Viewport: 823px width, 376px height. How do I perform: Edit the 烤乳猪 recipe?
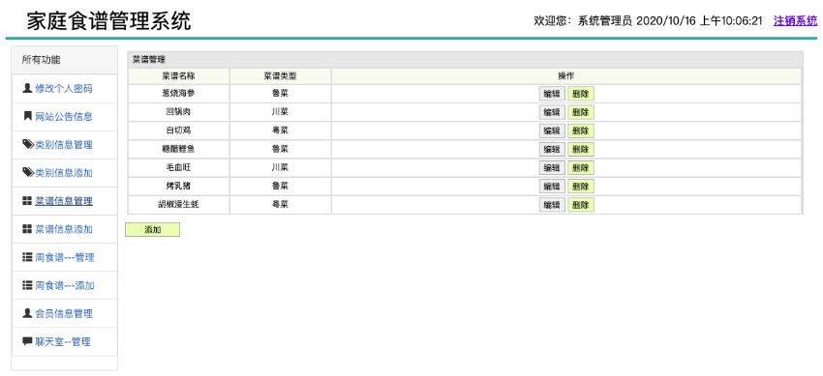[552, 187]
